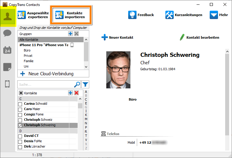232x158 pixels.
Task: Open Feedback lightbulb button
Action: pyautogui.click(x=141, y=15)
